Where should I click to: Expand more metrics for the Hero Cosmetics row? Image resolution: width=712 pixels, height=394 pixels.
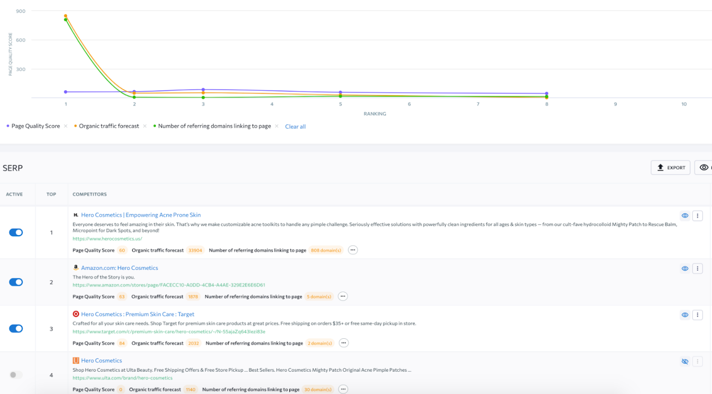click(x=353, y=250)
